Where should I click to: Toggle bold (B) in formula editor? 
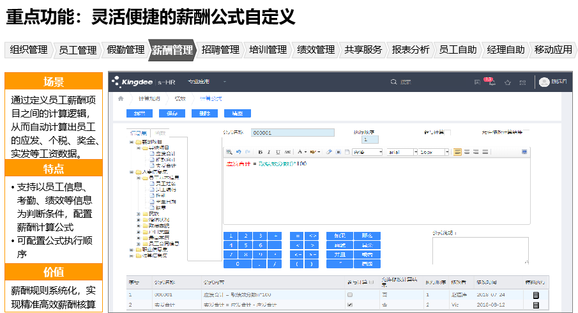(x=260, y=152)
